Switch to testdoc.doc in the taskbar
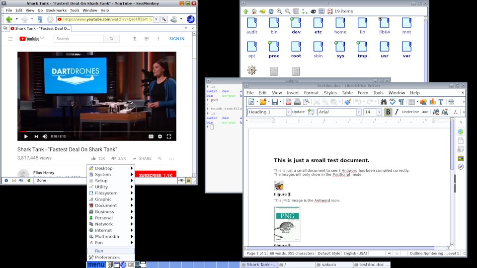 (372, 265)
